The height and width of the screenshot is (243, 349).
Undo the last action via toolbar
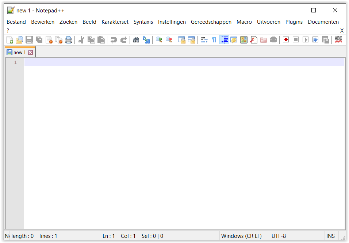[x=114, y=40]
